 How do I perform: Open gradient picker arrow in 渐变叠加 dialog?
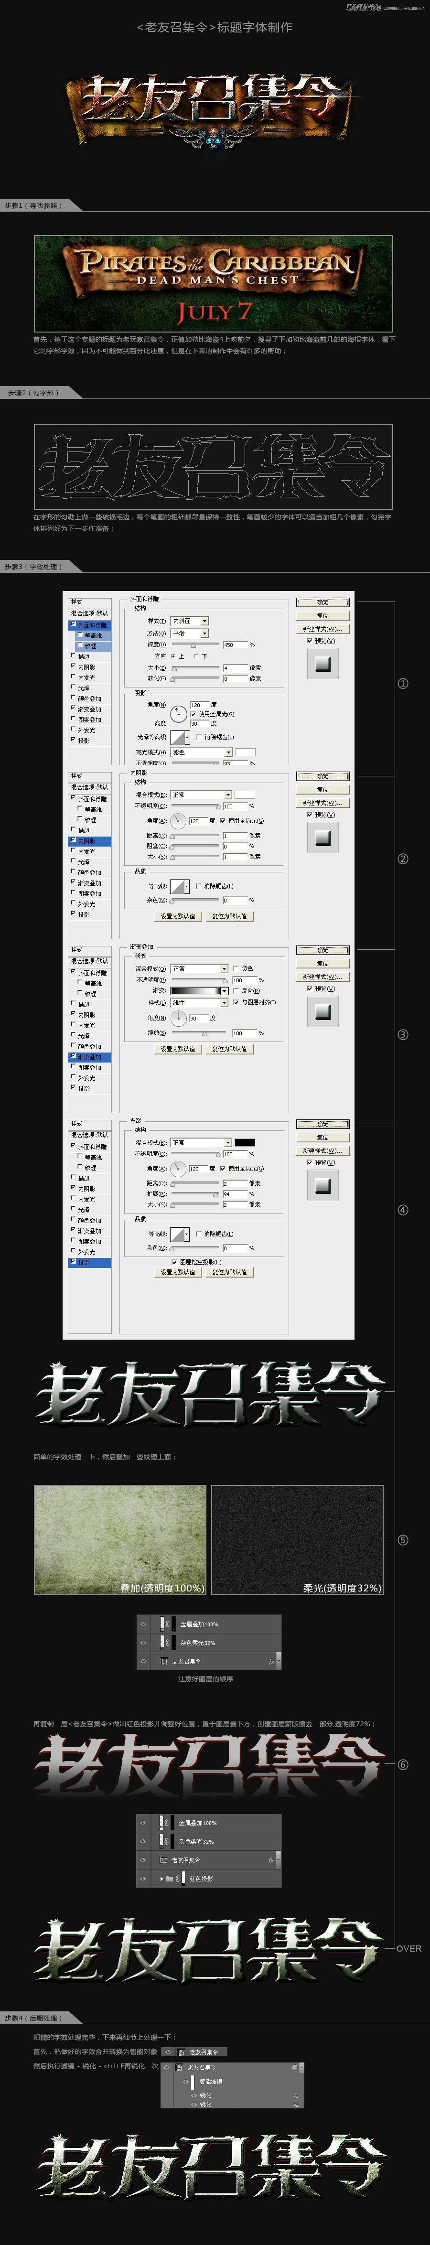224,991
